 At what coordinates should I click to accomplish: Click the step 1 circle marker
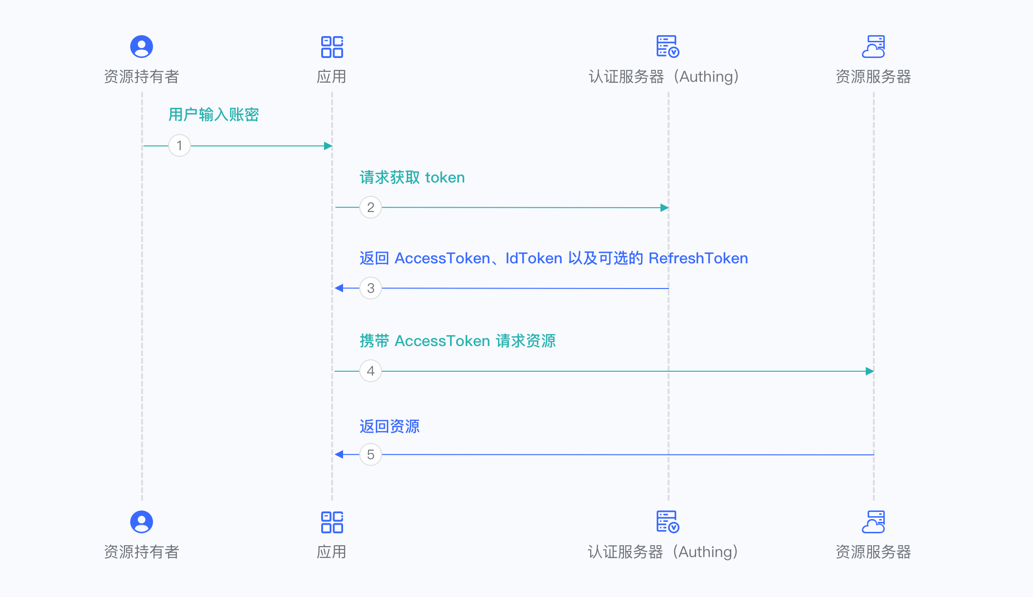[180, 145]
